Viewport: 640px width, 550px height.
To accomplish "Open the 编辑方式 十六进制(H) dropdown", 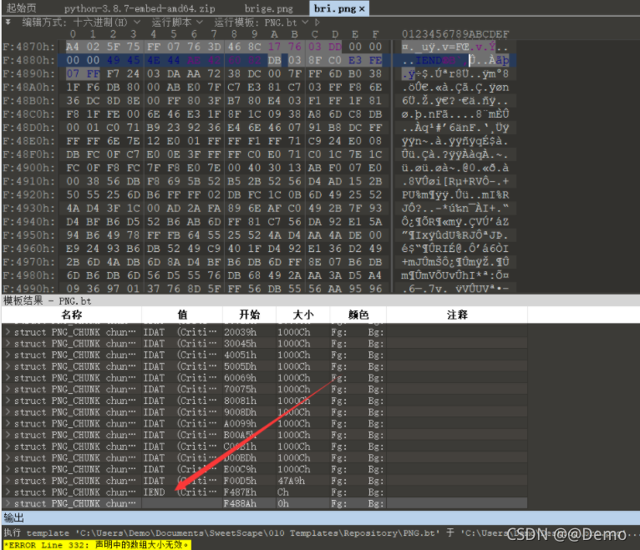I will 81,23.
